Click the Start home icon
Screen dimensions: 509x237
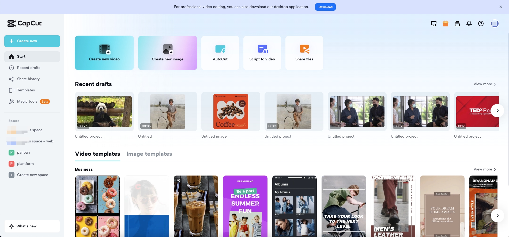12,57
